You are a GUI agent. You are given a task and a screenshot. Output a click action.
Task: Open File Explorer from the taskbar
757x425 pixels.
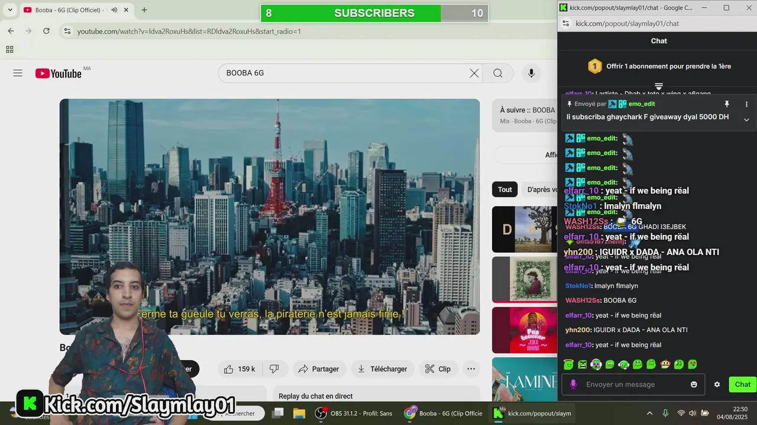(299, 413)
